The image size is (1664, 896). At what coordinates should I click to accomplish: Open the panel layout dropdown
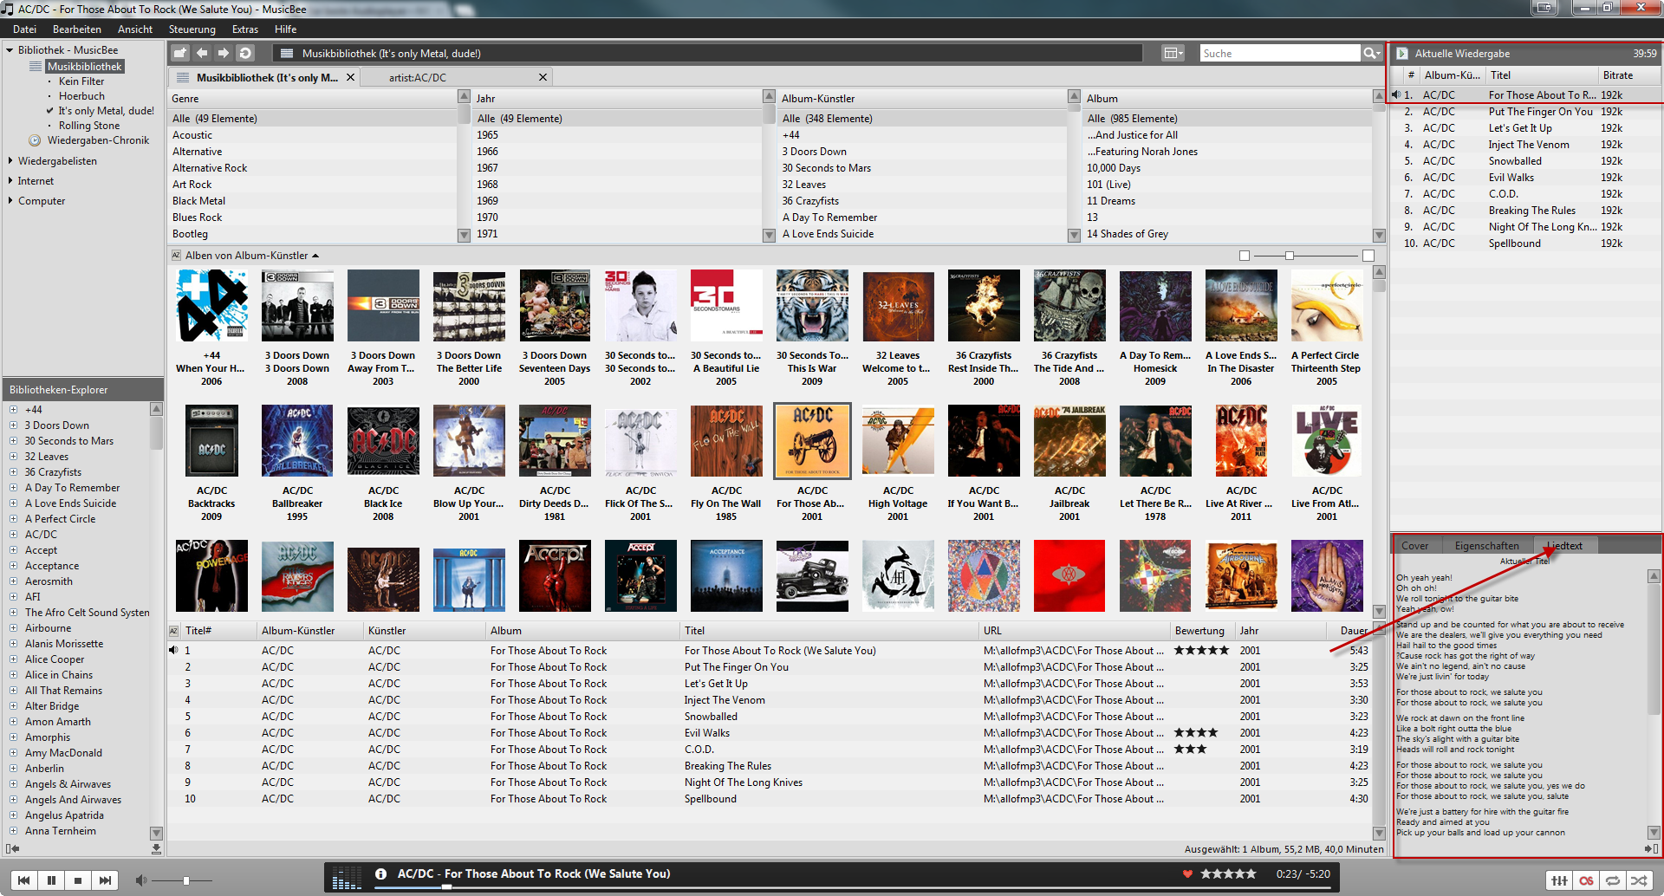[x=1173, y=53]
